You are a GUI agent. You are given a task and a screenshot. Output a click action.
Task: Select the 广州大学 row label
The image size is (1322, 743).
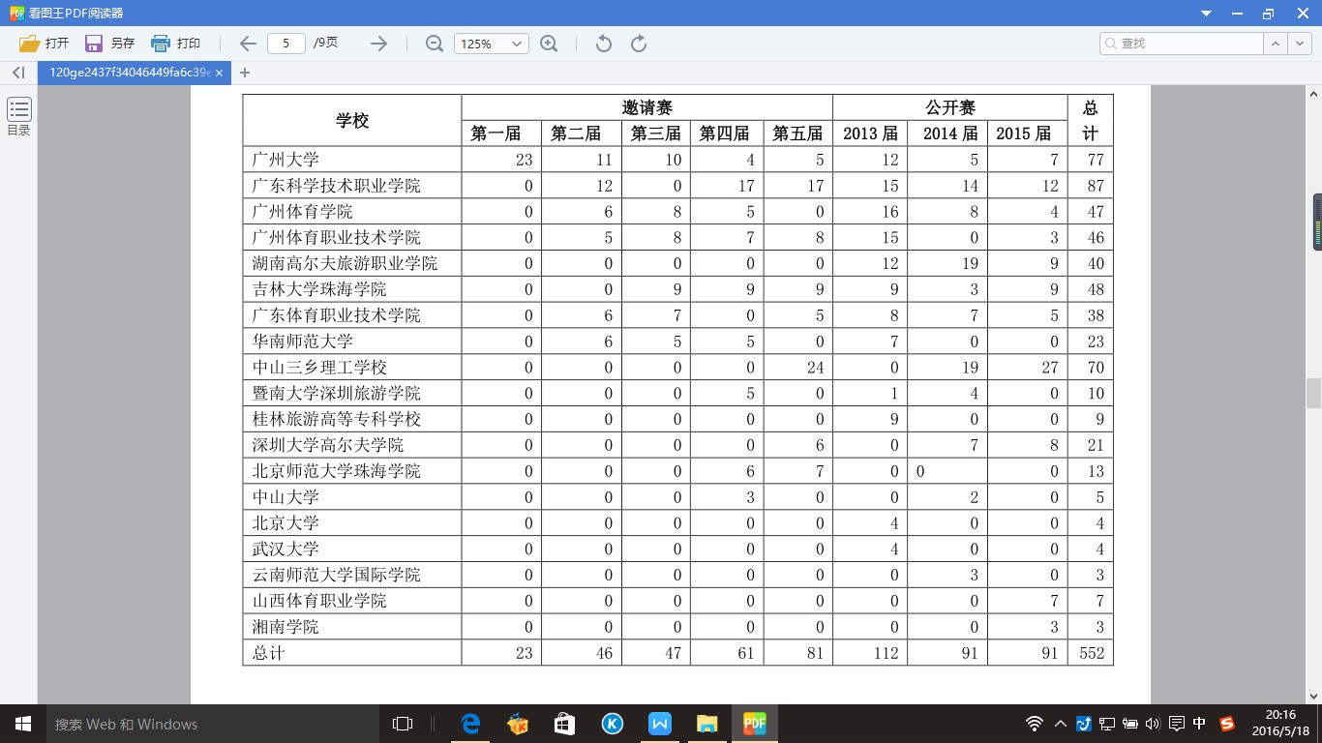click(x=285, y=160)
